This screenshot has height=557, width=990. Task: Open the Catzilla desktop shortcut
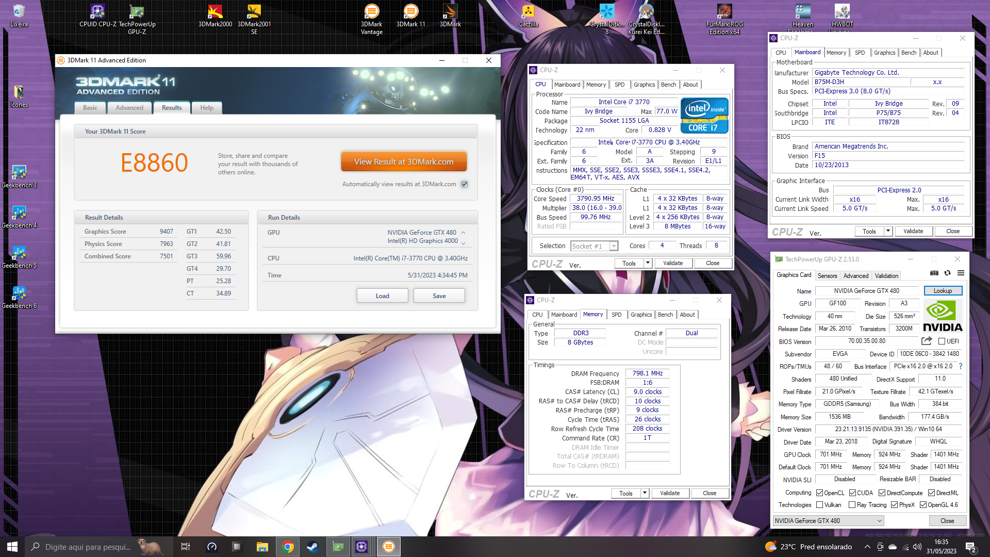coord(529,16)
